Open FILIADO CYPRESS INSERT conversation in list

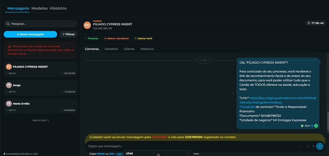[41, 69]
